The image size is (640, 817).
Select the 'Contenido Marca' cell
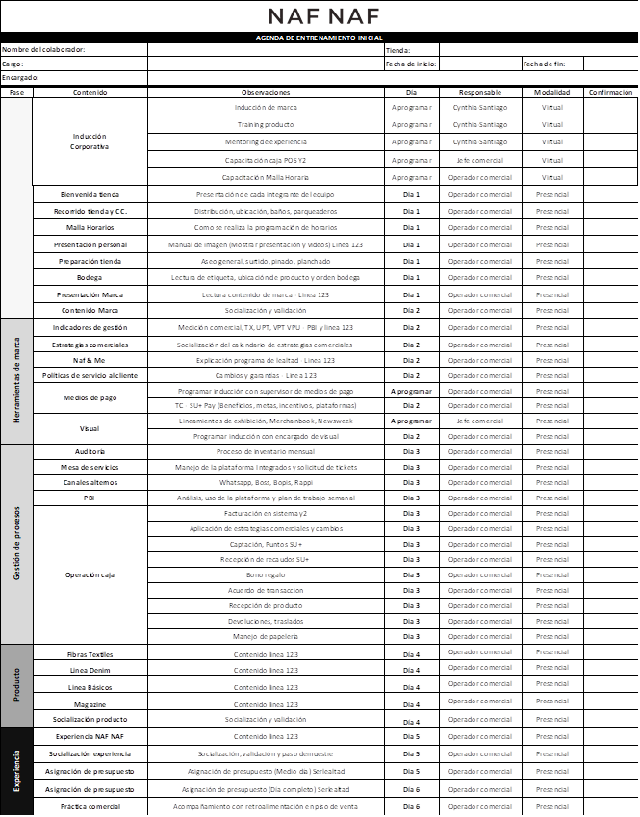coord(90,310)
